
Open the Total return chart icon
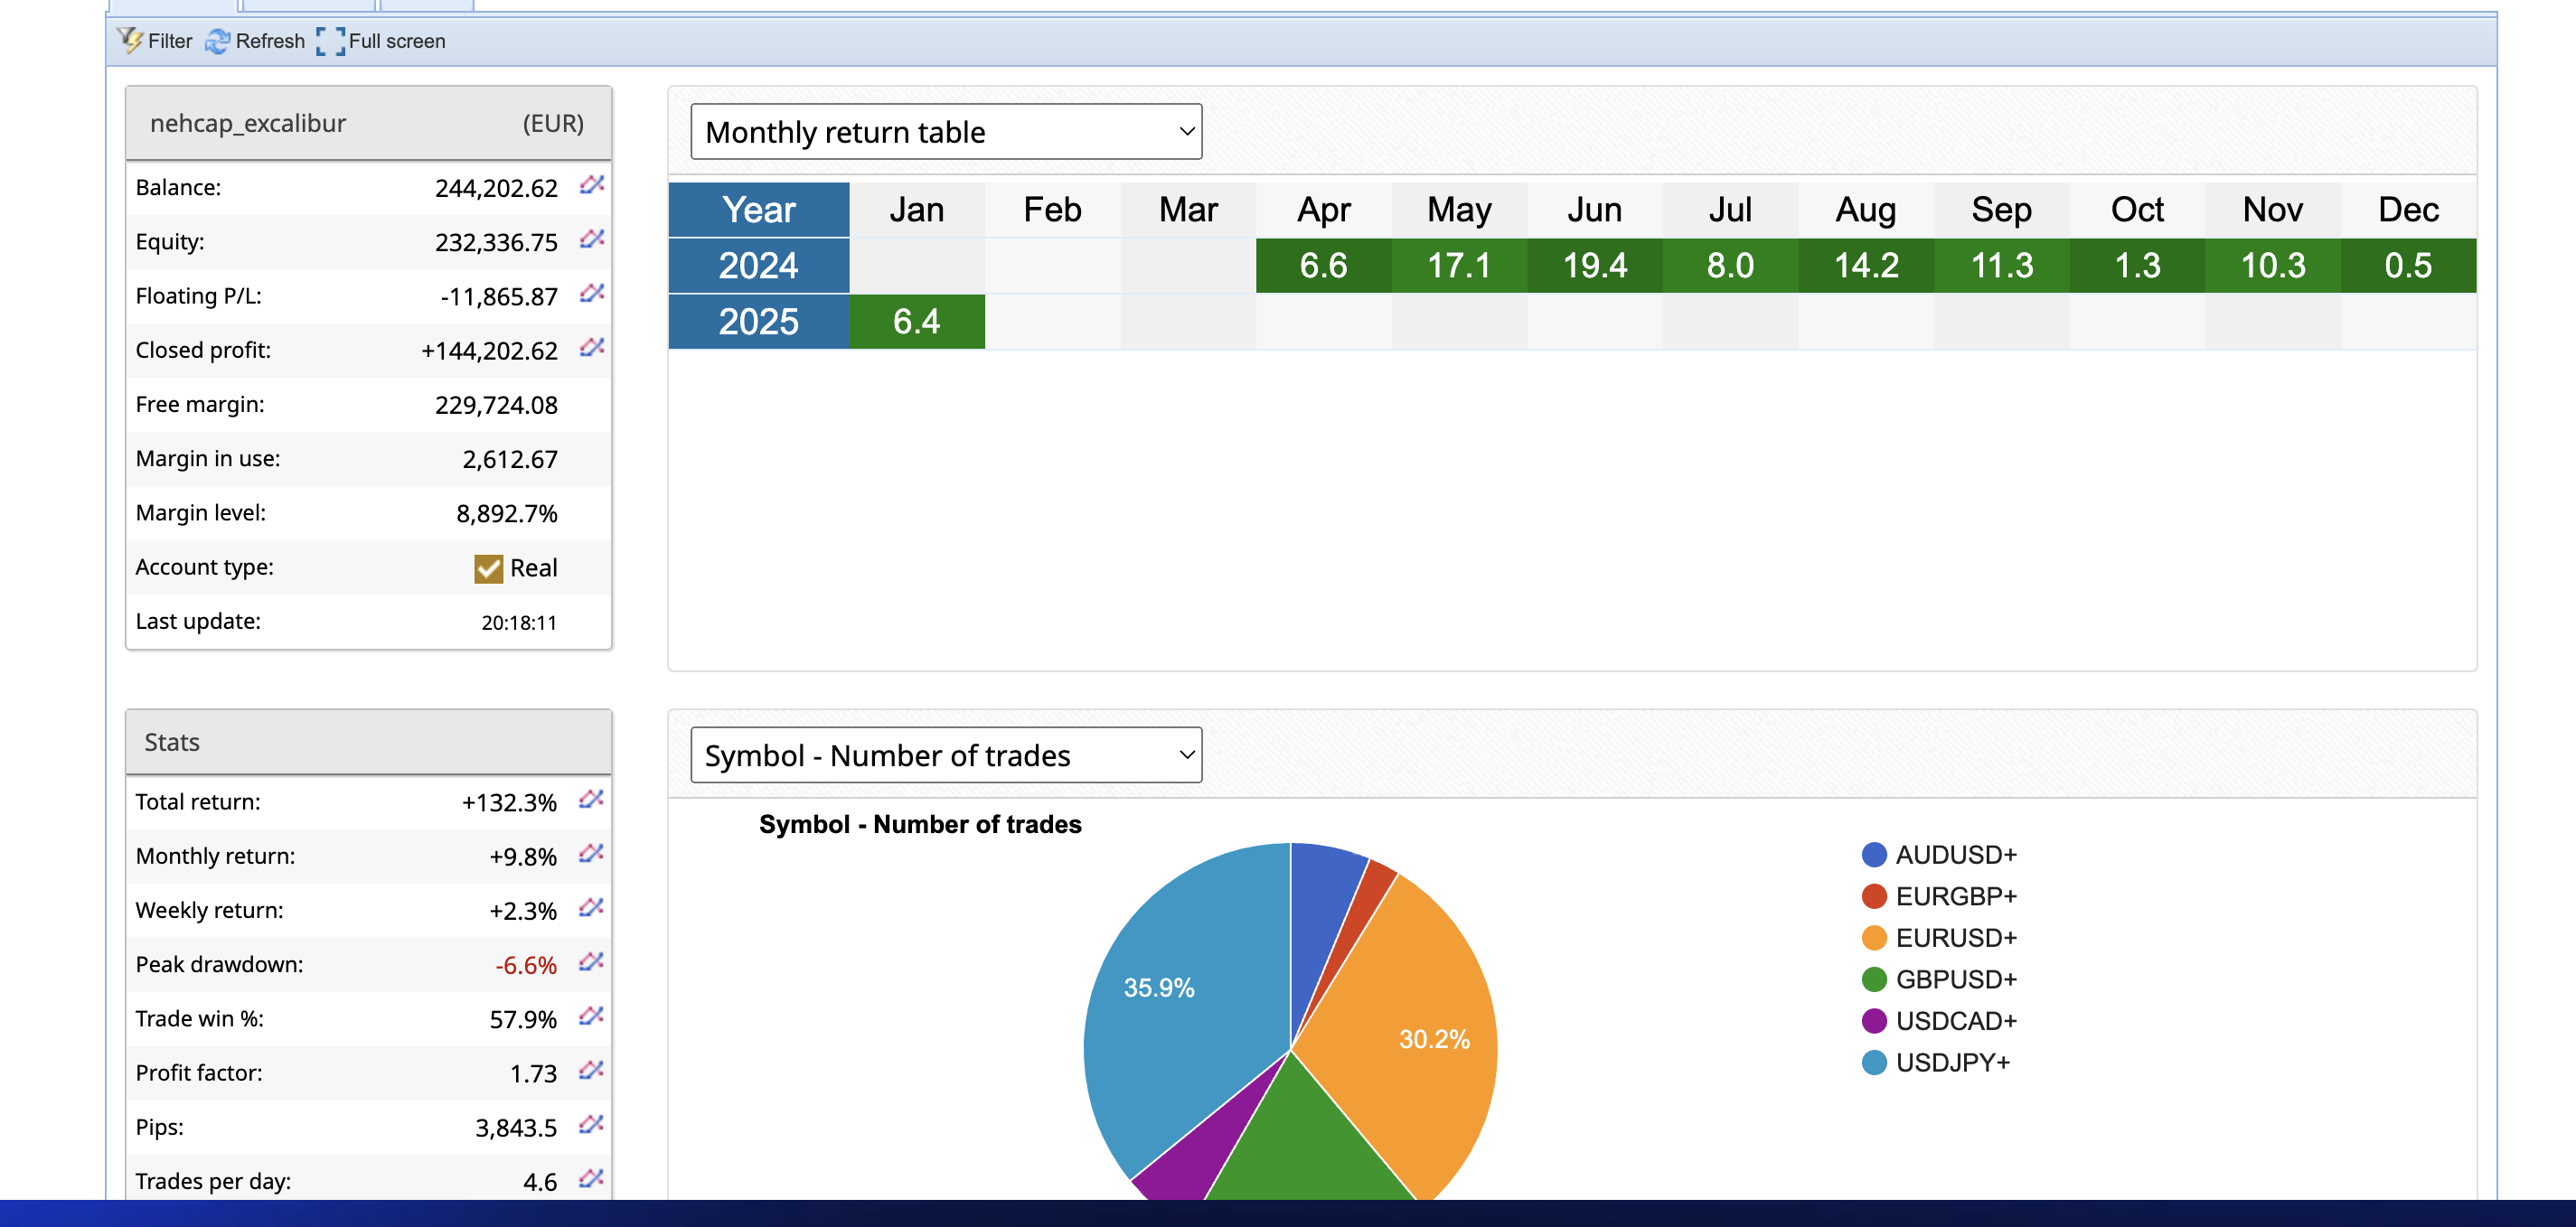(x=591, y=800)
